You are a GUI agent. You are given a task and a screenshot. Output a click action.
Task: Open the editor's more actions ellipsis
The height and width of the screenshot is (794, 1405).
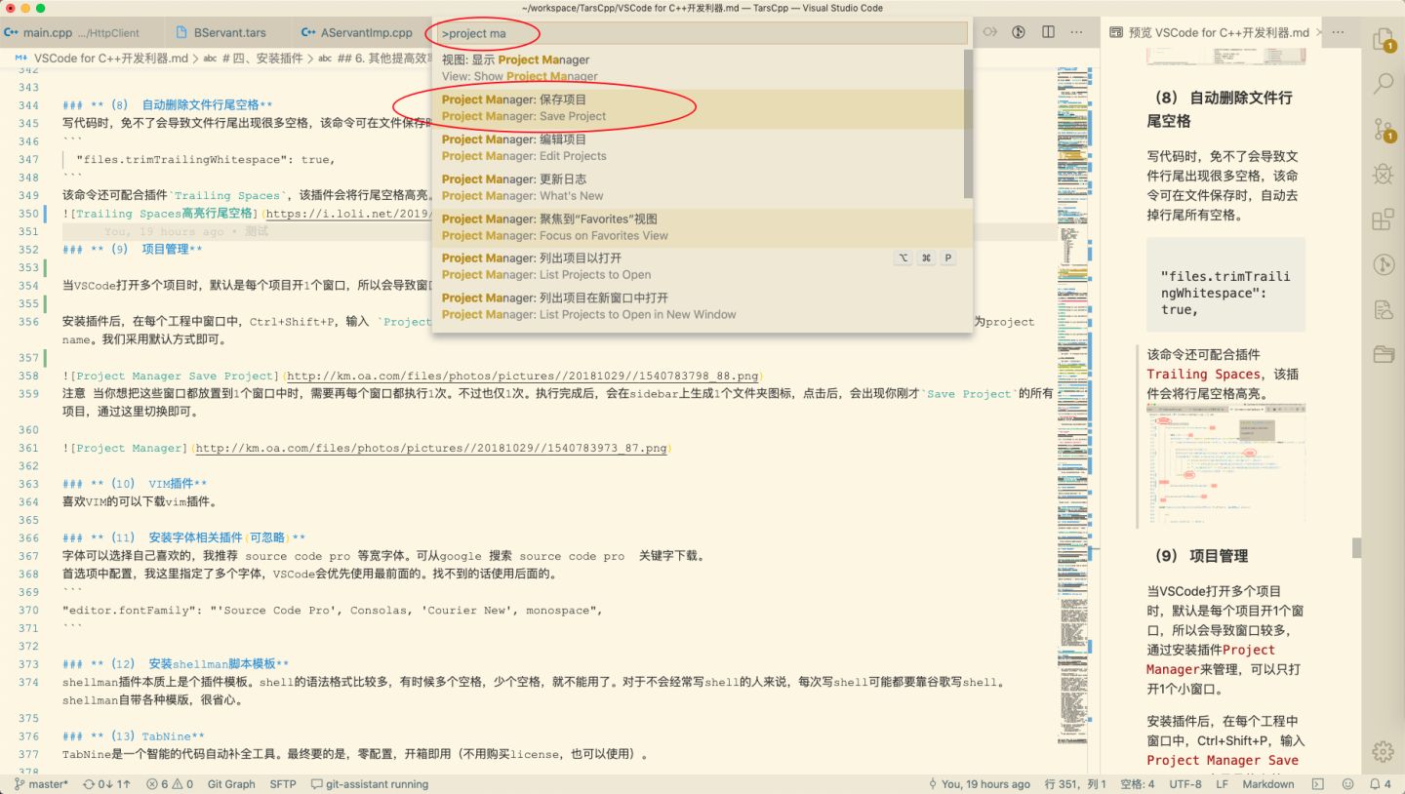1075,31
